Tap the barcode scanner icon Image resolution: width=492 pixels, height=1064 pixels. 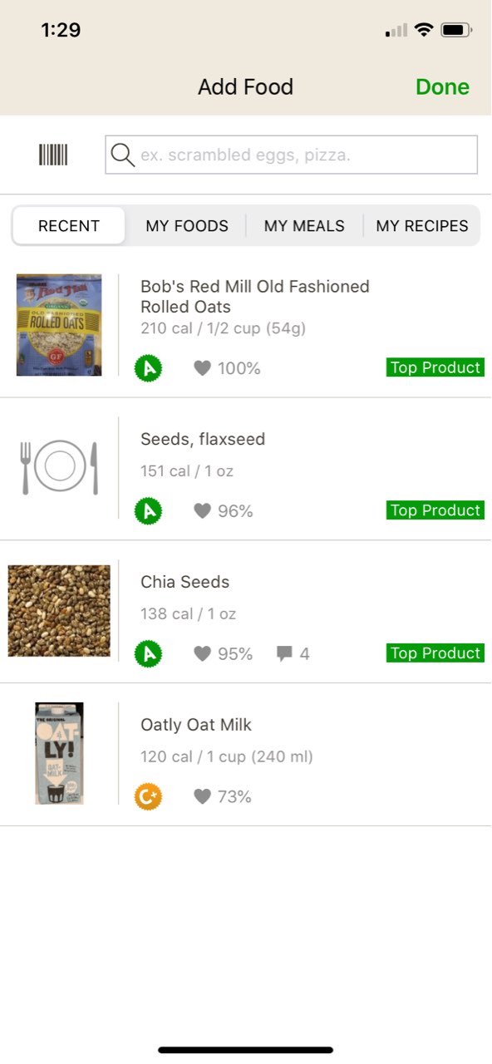(x=52, y=155)
